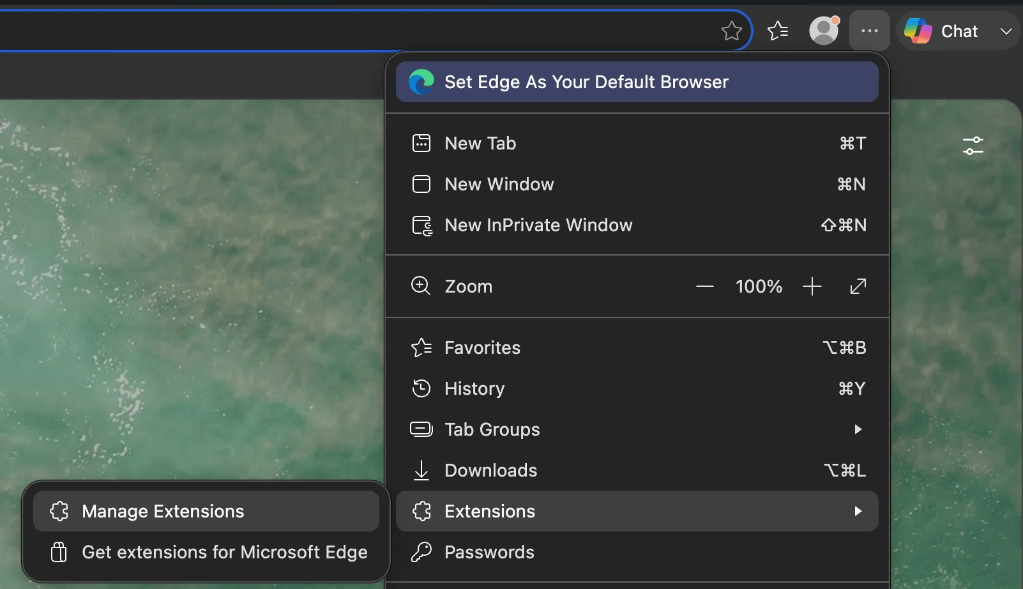Open page settings sliders icon
Viewport: 1023px width, 589px height.
(x=973, y=146)
